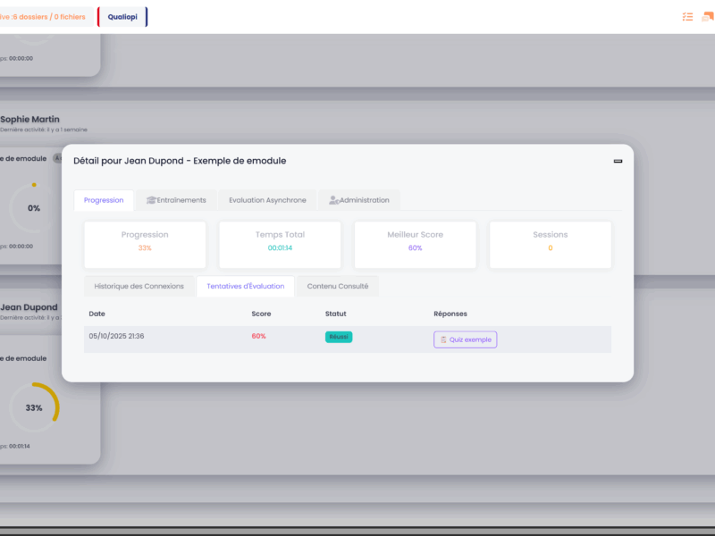Viewport: 715px width, 536px height.
Task: Click Jean Dupond's 33% progress ring
Action: (x=34, y=407)
